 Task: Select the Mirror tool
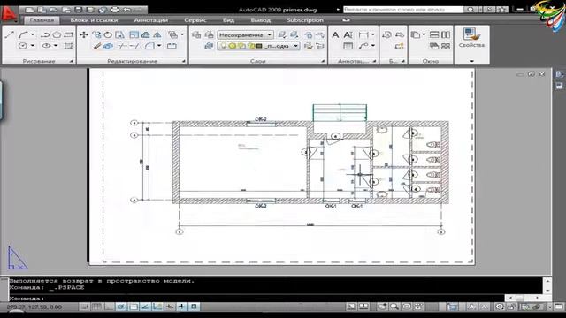157,35
